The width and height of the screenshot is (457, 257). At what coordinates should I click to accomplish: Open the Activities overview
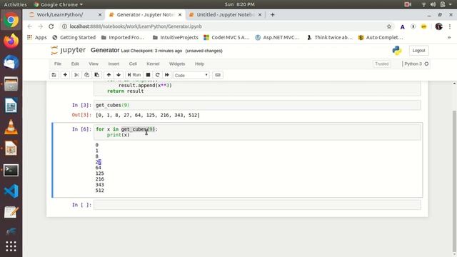click(15, 4)
